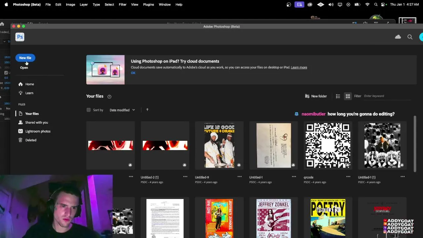This screenshot has width=423, height=238.
Task: Click the qrcode file name
Action: [308, 178]
